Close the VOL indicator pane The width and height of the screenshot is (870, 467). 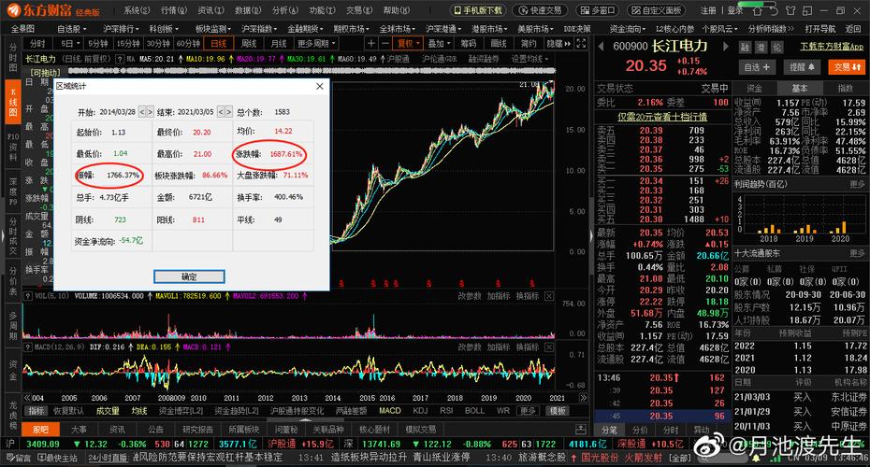pyautogui.click(x=549, y=296)
